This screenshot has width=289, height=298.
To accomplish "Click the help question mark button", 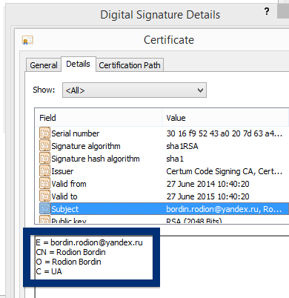I will coord(267,11).
